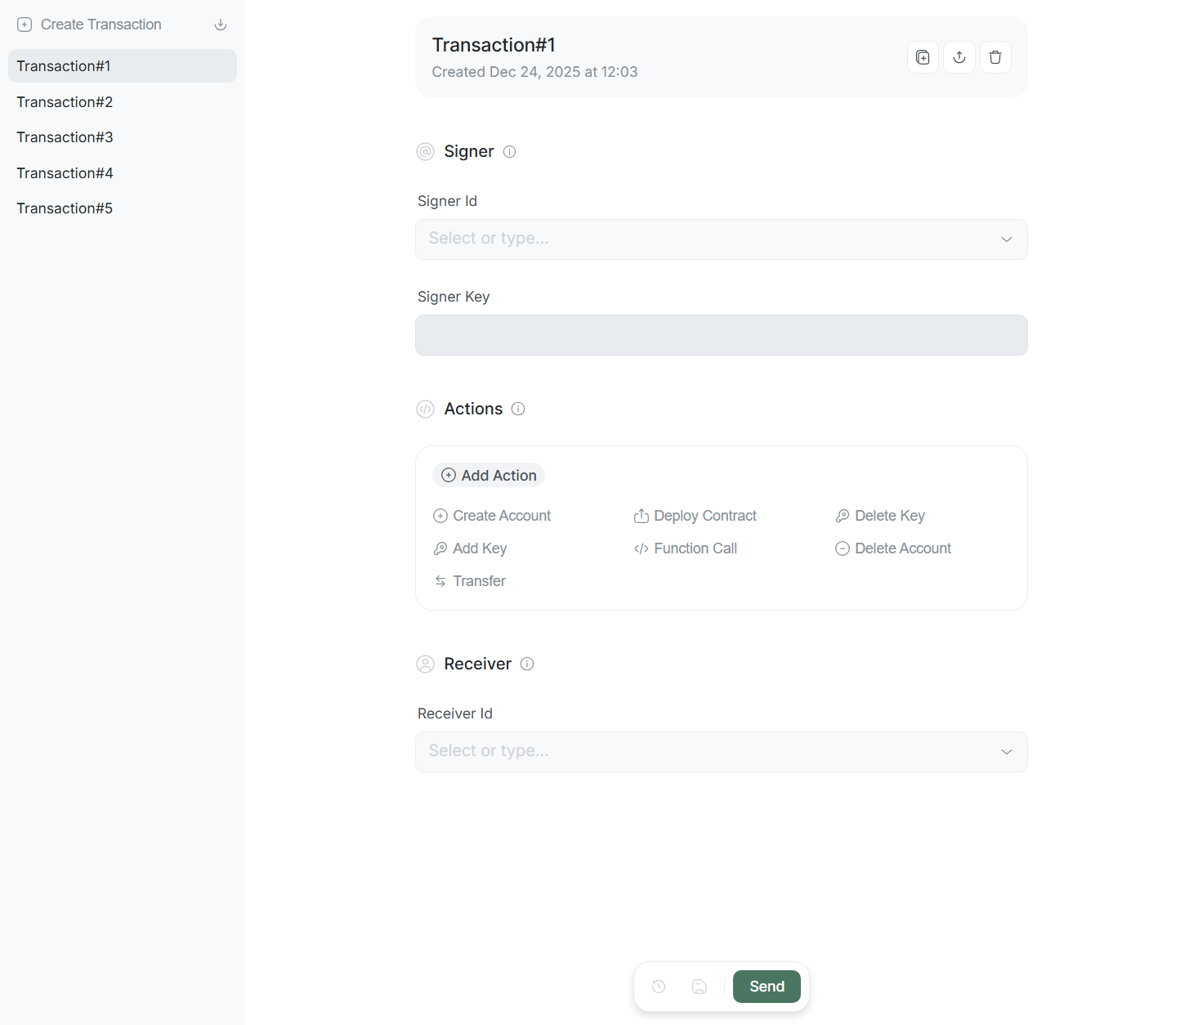Click the Signer info icon
This screenshot has width=1198, height=1025.
509,152
